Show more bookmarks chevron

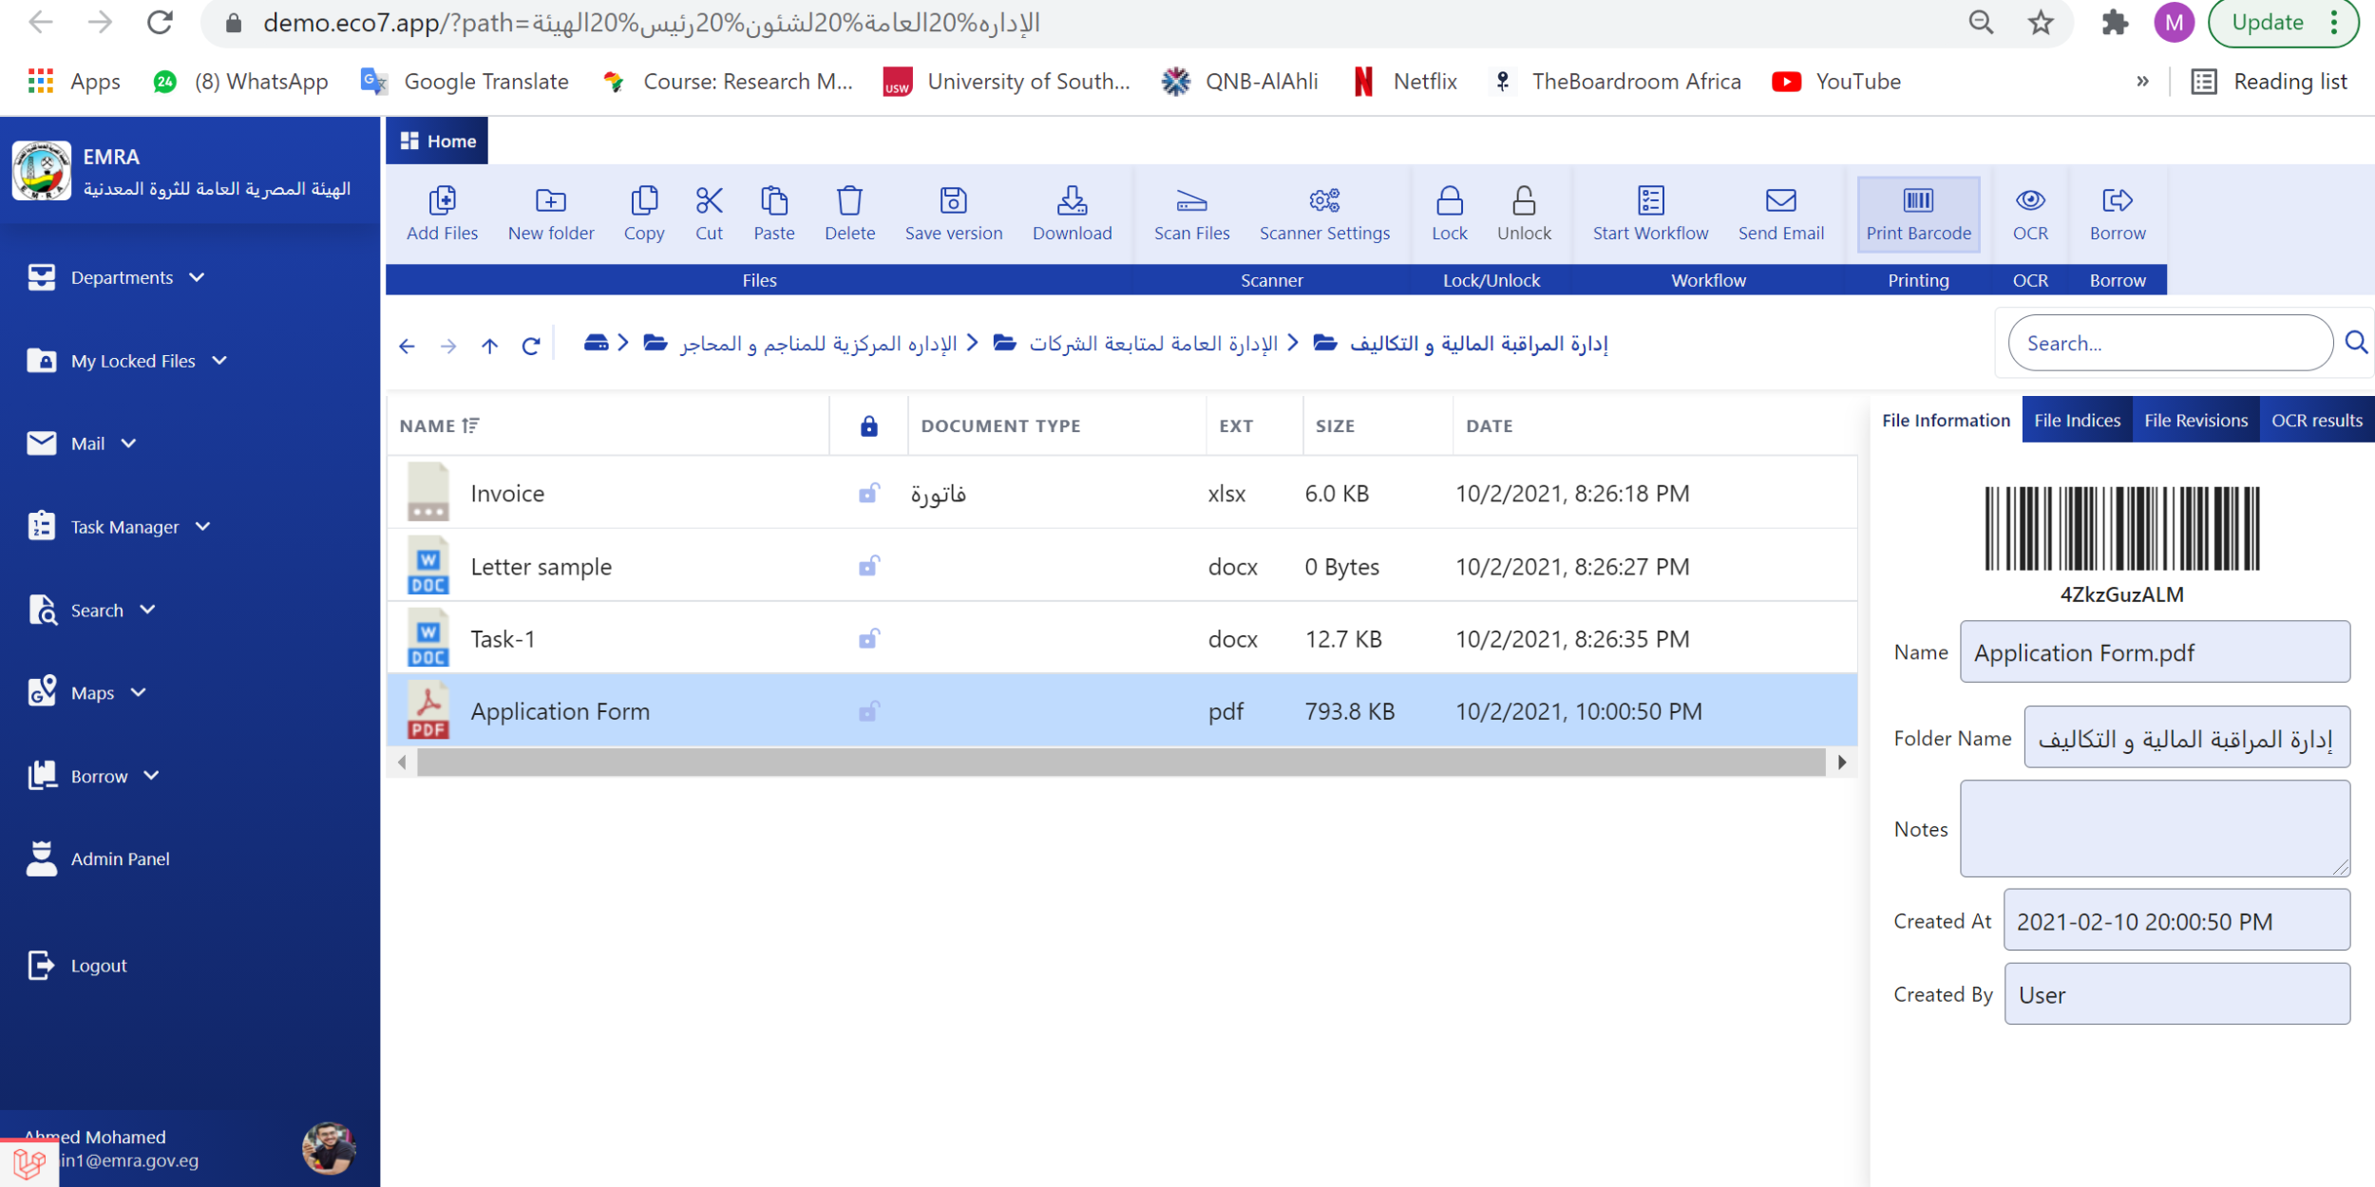pos(2142,82)
